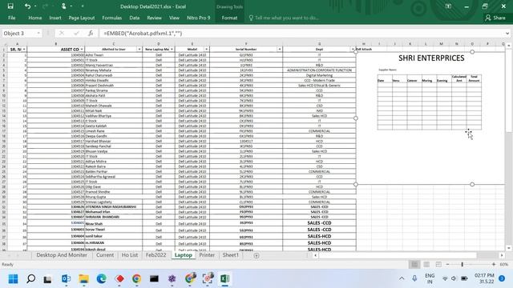This screenshot has height=288, width=513.
Task: Open the Page Layout tab
Action: tap(82, 18)
